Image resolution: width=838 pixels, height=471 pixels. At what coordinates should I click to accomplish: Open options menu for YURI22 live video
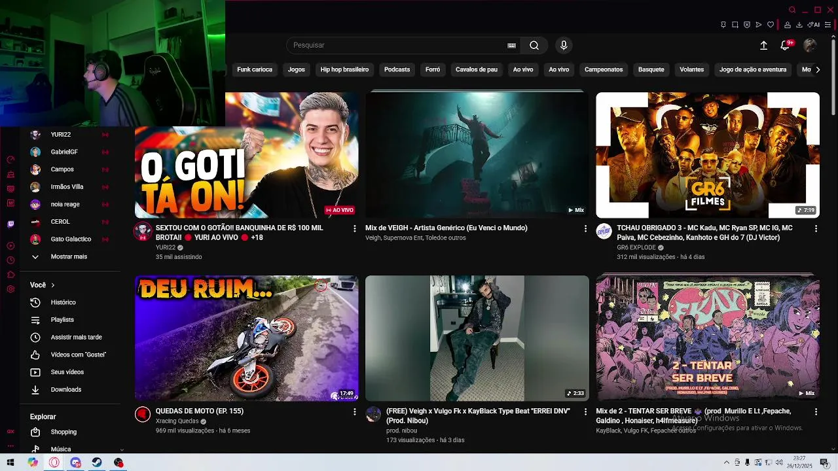355,228
